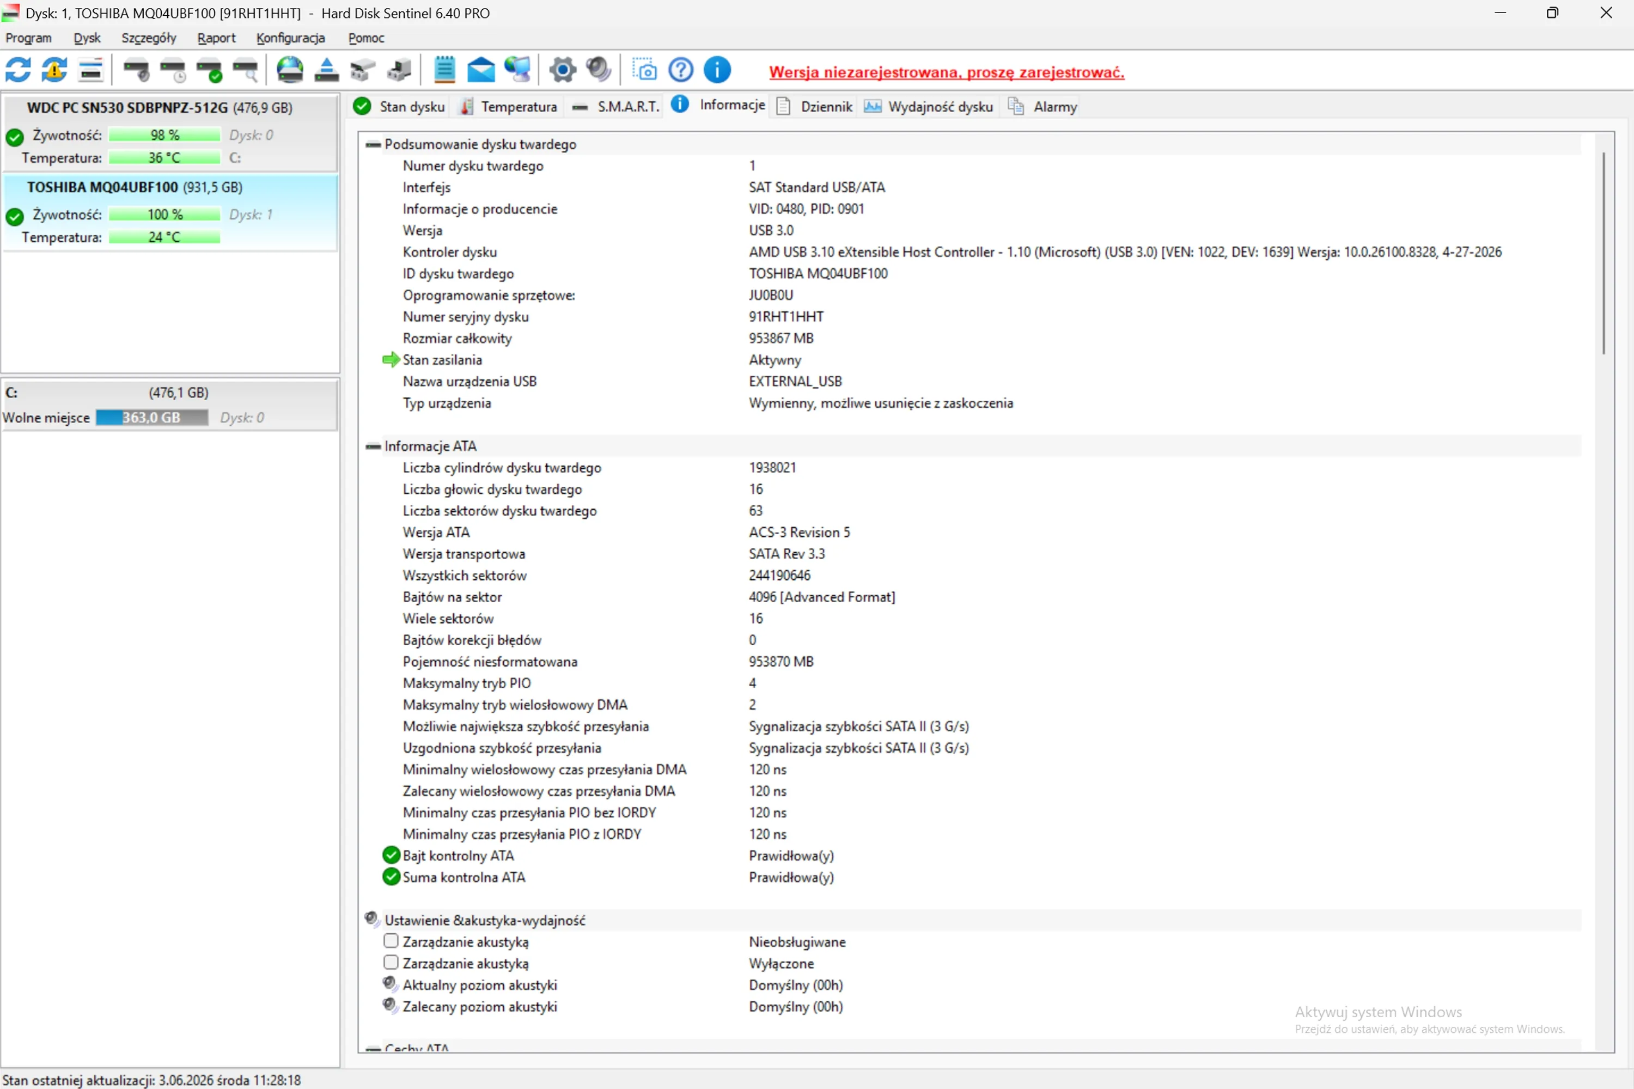Screen dimensions: 1634x1089
Task: Click the firmware value JU0B0U
Action: click(x=771, y=295)
